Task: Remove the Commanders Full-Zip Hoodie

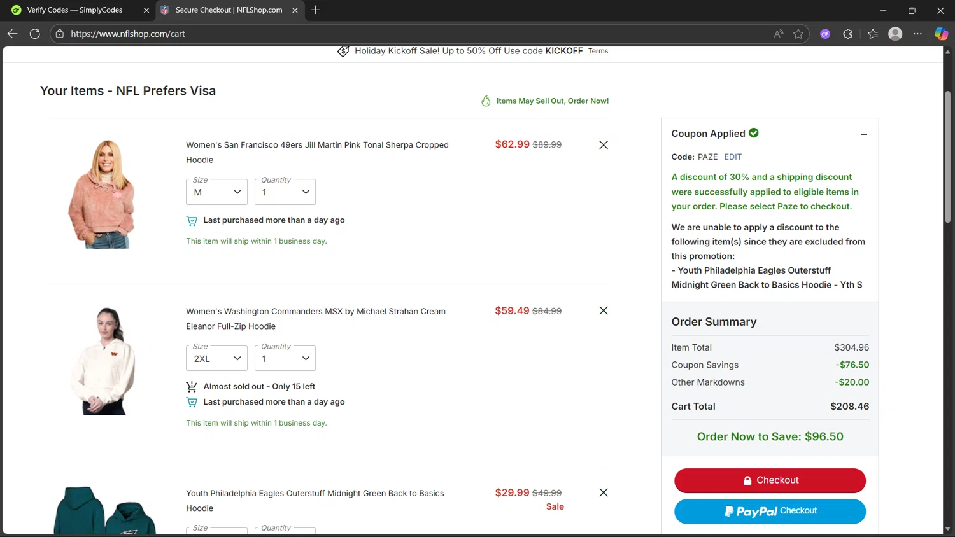Action: click(604, 310)
